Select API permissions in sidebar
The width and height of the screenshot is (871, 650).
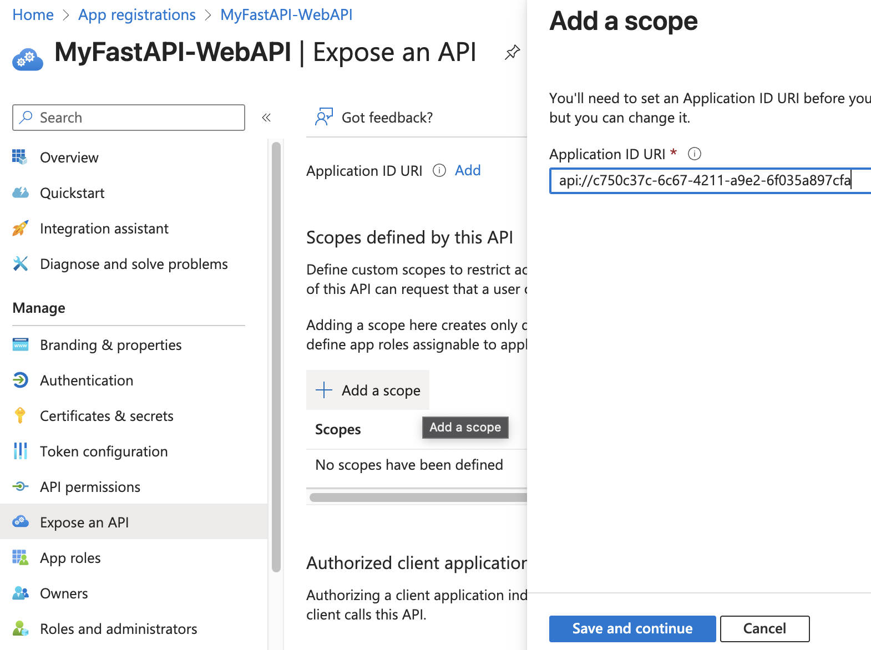click(x=90, y=487)
